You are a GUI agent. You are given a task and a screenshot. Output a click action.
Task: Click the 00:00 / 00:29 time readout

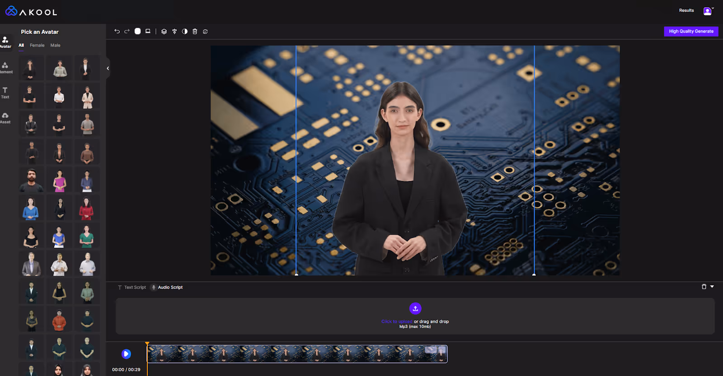pos(126,369)
